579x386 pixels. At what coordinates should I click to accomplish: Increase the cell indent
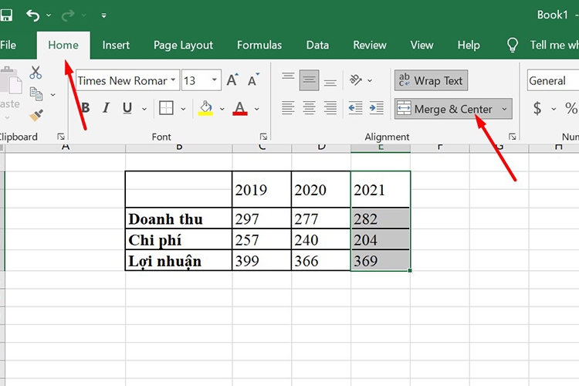377,108
